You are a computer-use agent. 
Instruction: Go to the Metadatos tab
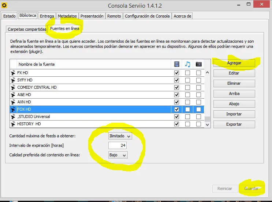coord(67,16)
